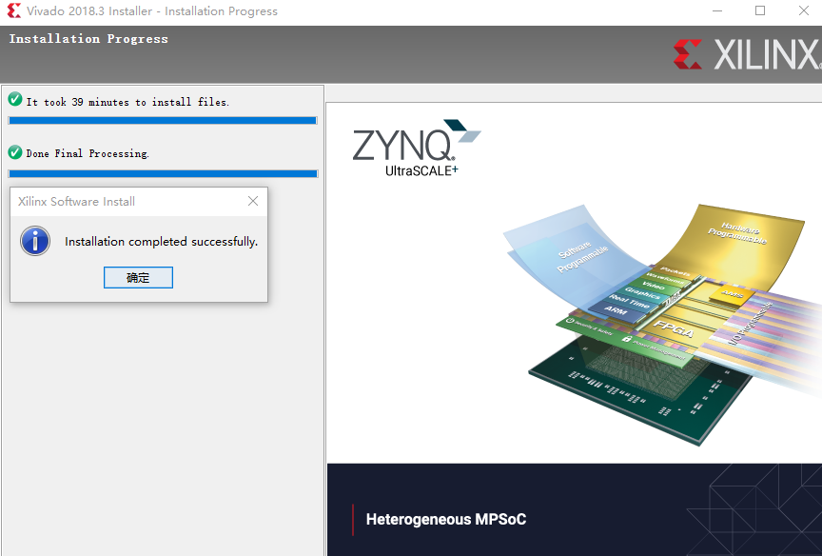Click the 确定 confirmation button
Screen dimensions: 822x556
click(x=138, y=277)
